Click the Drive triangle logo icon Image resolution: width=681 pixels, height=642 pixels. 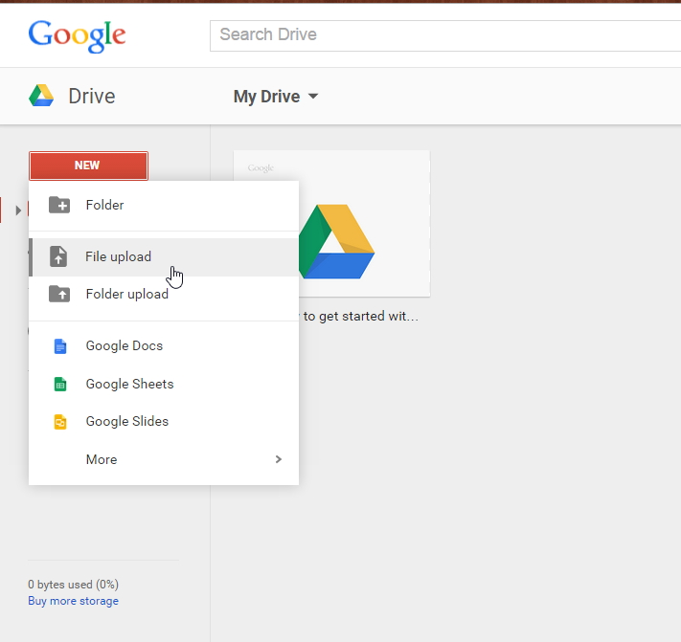41,96
